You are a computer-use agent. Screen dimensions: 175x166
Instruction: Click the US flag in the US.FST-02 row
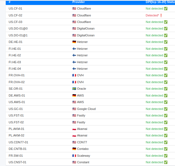(x=74, y=123)
